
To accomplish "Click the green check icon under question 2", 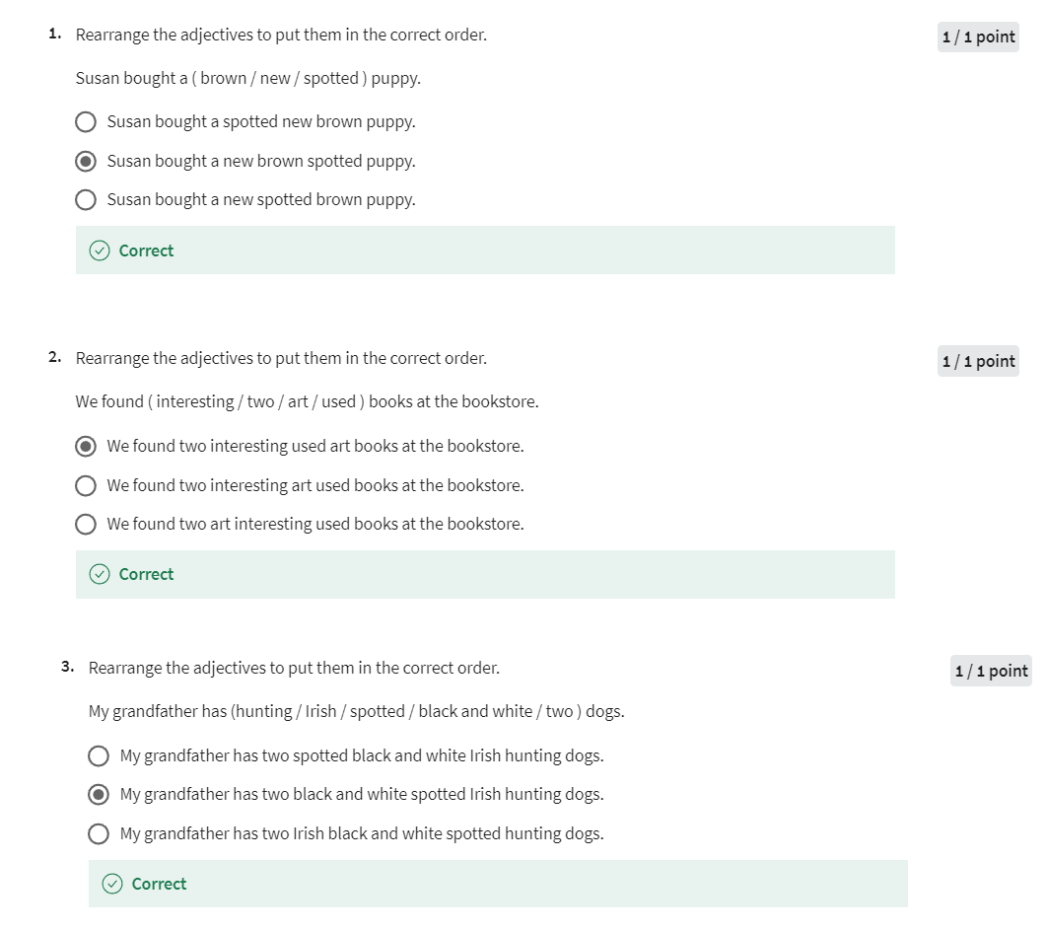I will coord(100,574).
